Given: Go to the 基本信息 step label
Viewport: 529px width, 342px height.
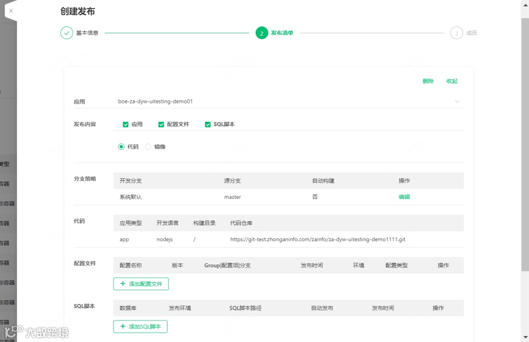Looking at the screenshot, I should pos(87,33).
